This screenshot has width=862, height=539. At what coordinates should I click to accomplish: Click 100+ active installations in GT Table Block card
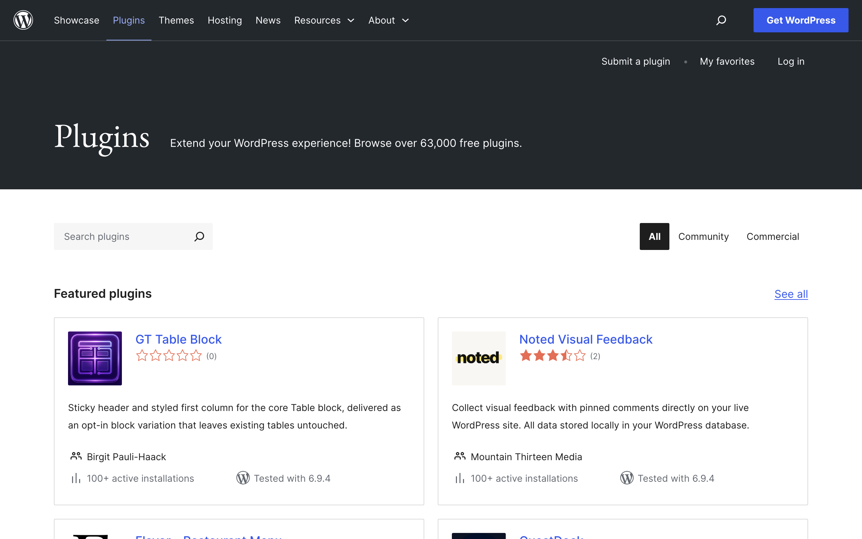pyautogui.click(x=141, y=478)
